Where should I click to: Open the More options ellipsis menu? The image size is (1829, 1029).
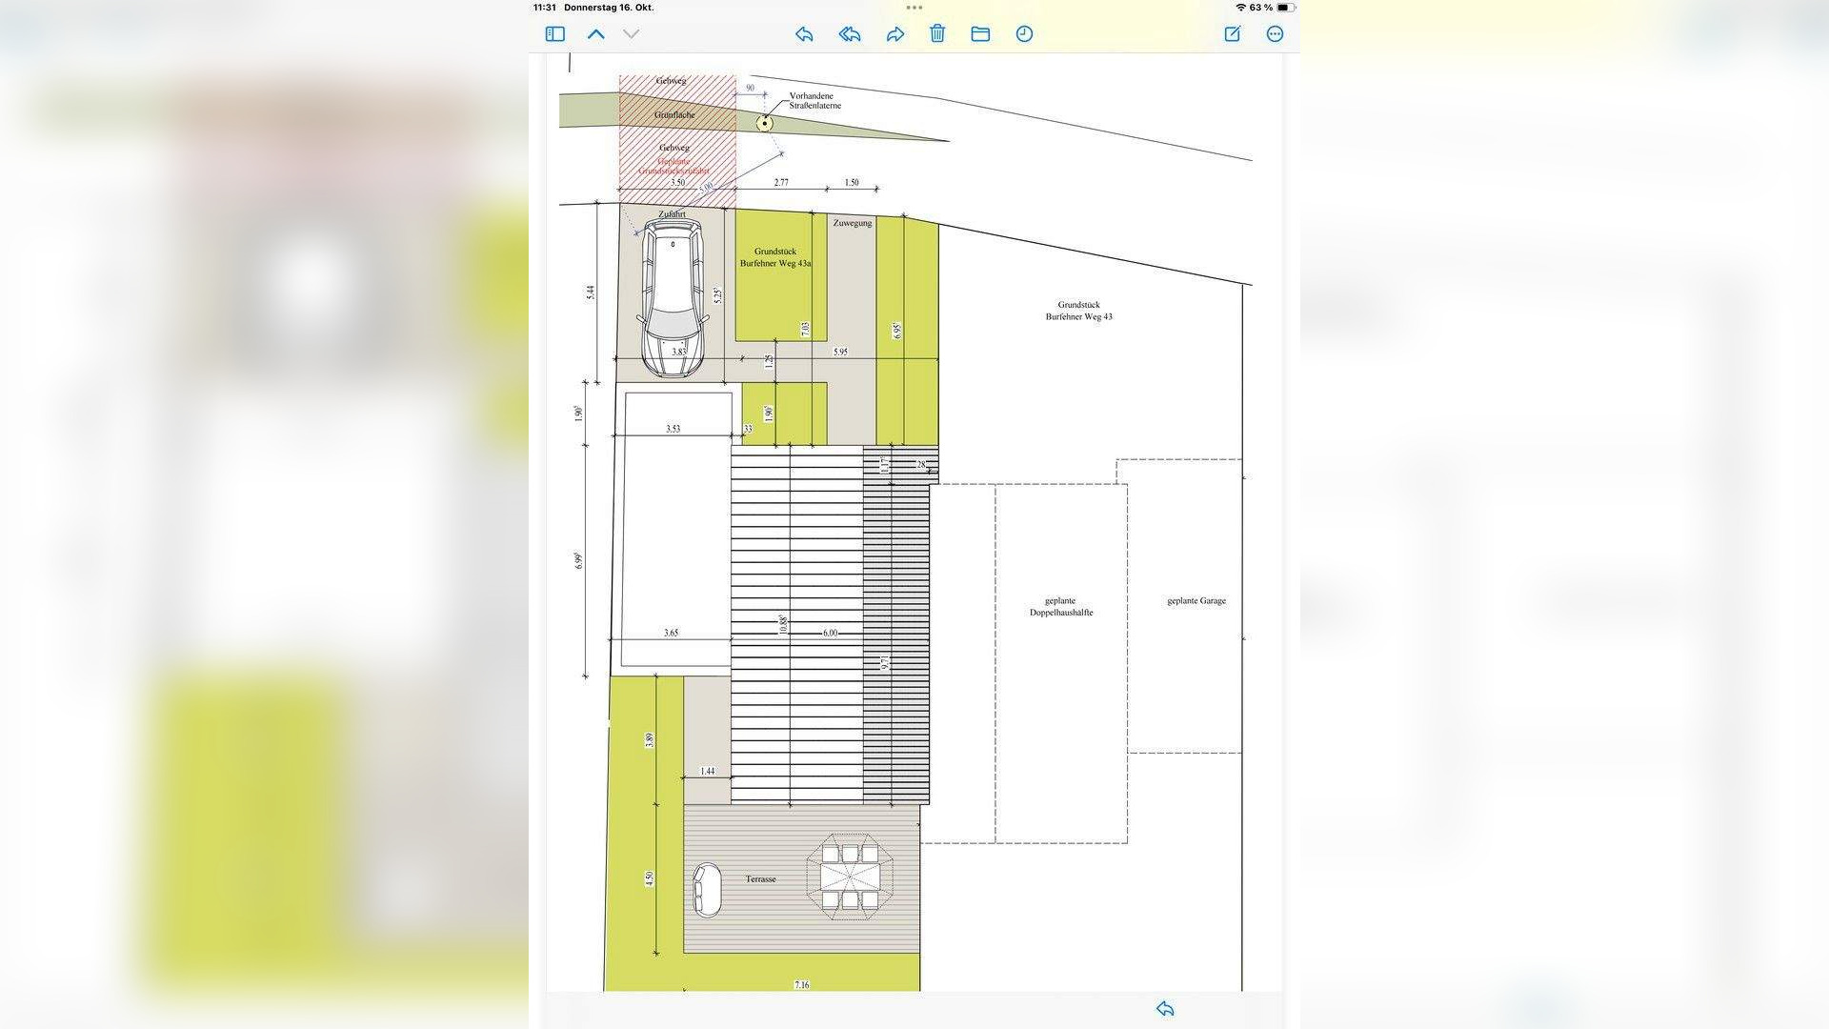[x=1275, y=34]
